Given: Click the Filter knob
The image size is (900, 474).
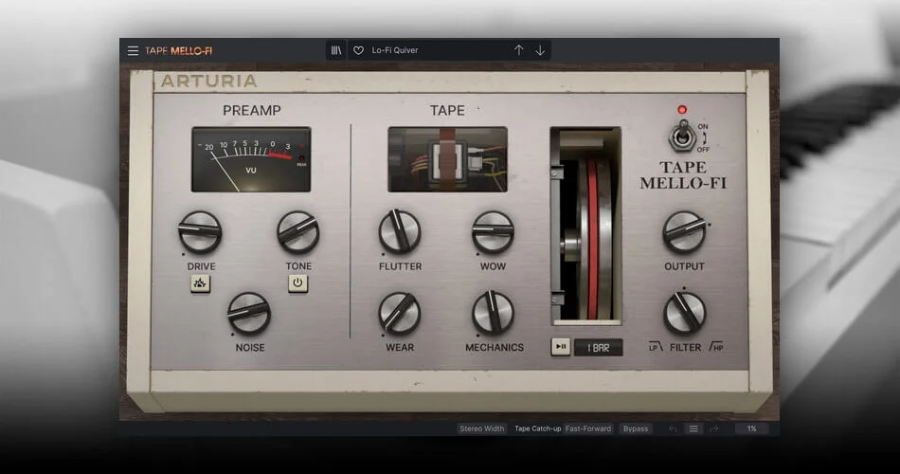Looking at the screenshot, I should (x=684, y=313).
